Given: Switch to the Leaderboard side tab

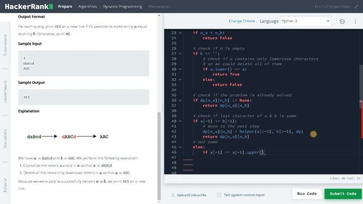Looking at the screenshot, I should [5, 92].
